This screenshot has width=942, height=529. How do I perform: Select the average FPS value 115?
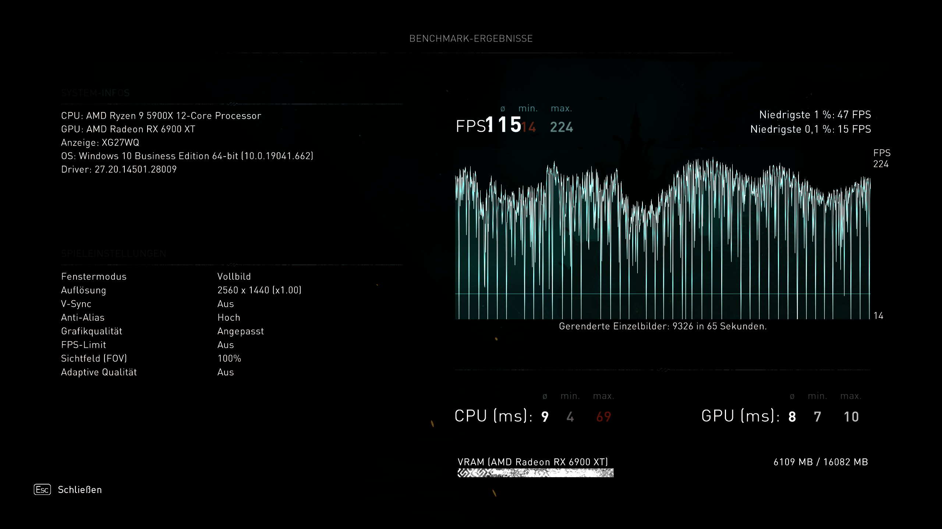point(503,125)
